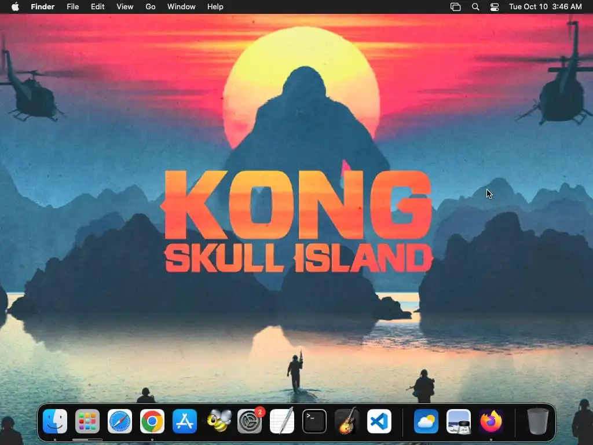Open Visual Studio Code from Dock

[379, 421]
